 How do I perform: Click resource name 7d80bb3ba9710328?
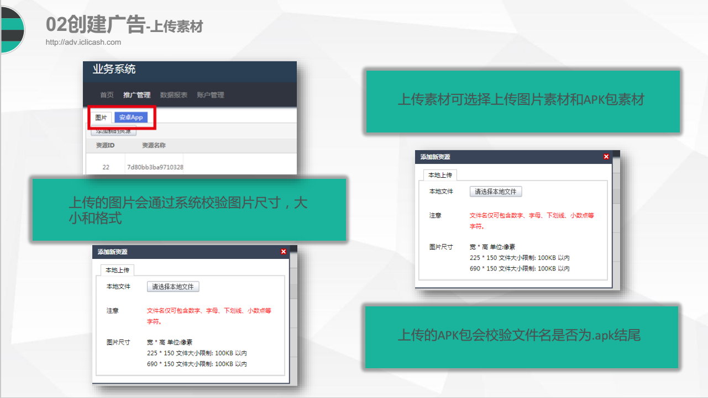point(155,167)
